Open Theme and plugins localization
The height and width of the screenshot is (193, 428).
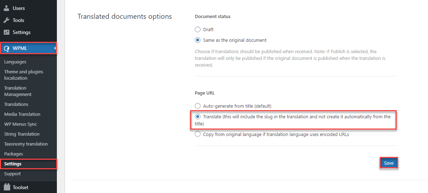click(x=24, y=75)
